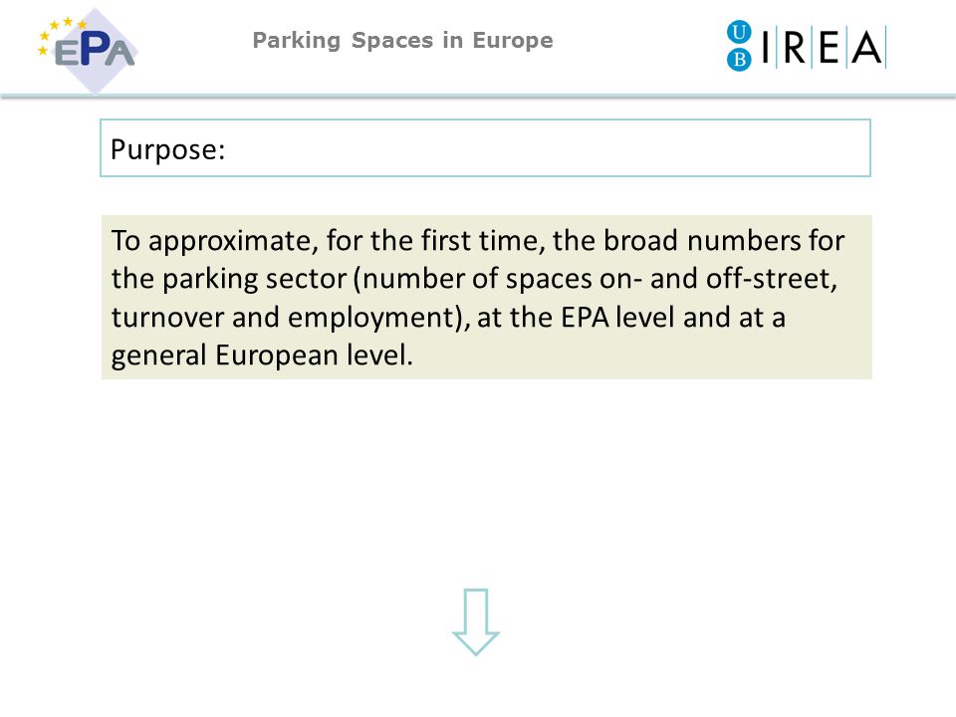956x717 pixels.
Task: Click the blue 'B' circle icon
Action: (739, 59)
